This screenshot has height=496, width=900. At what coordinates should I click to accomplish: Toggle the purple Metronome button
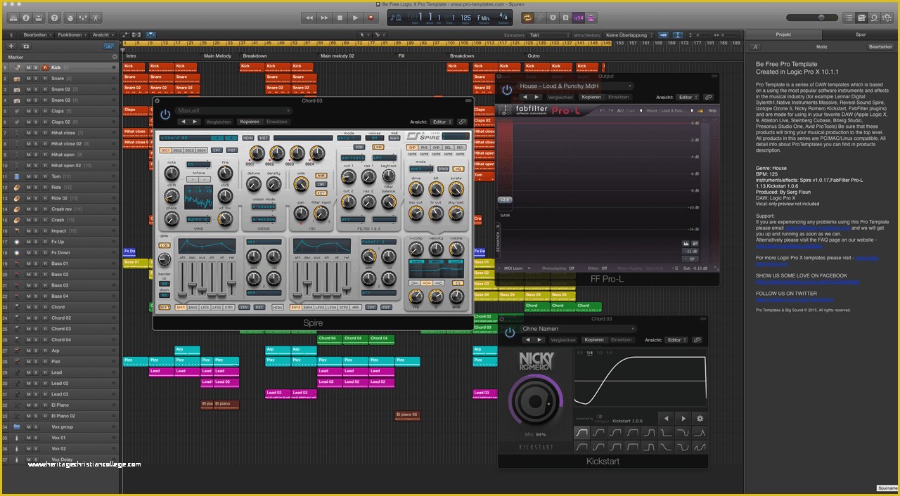pos(591,18)
